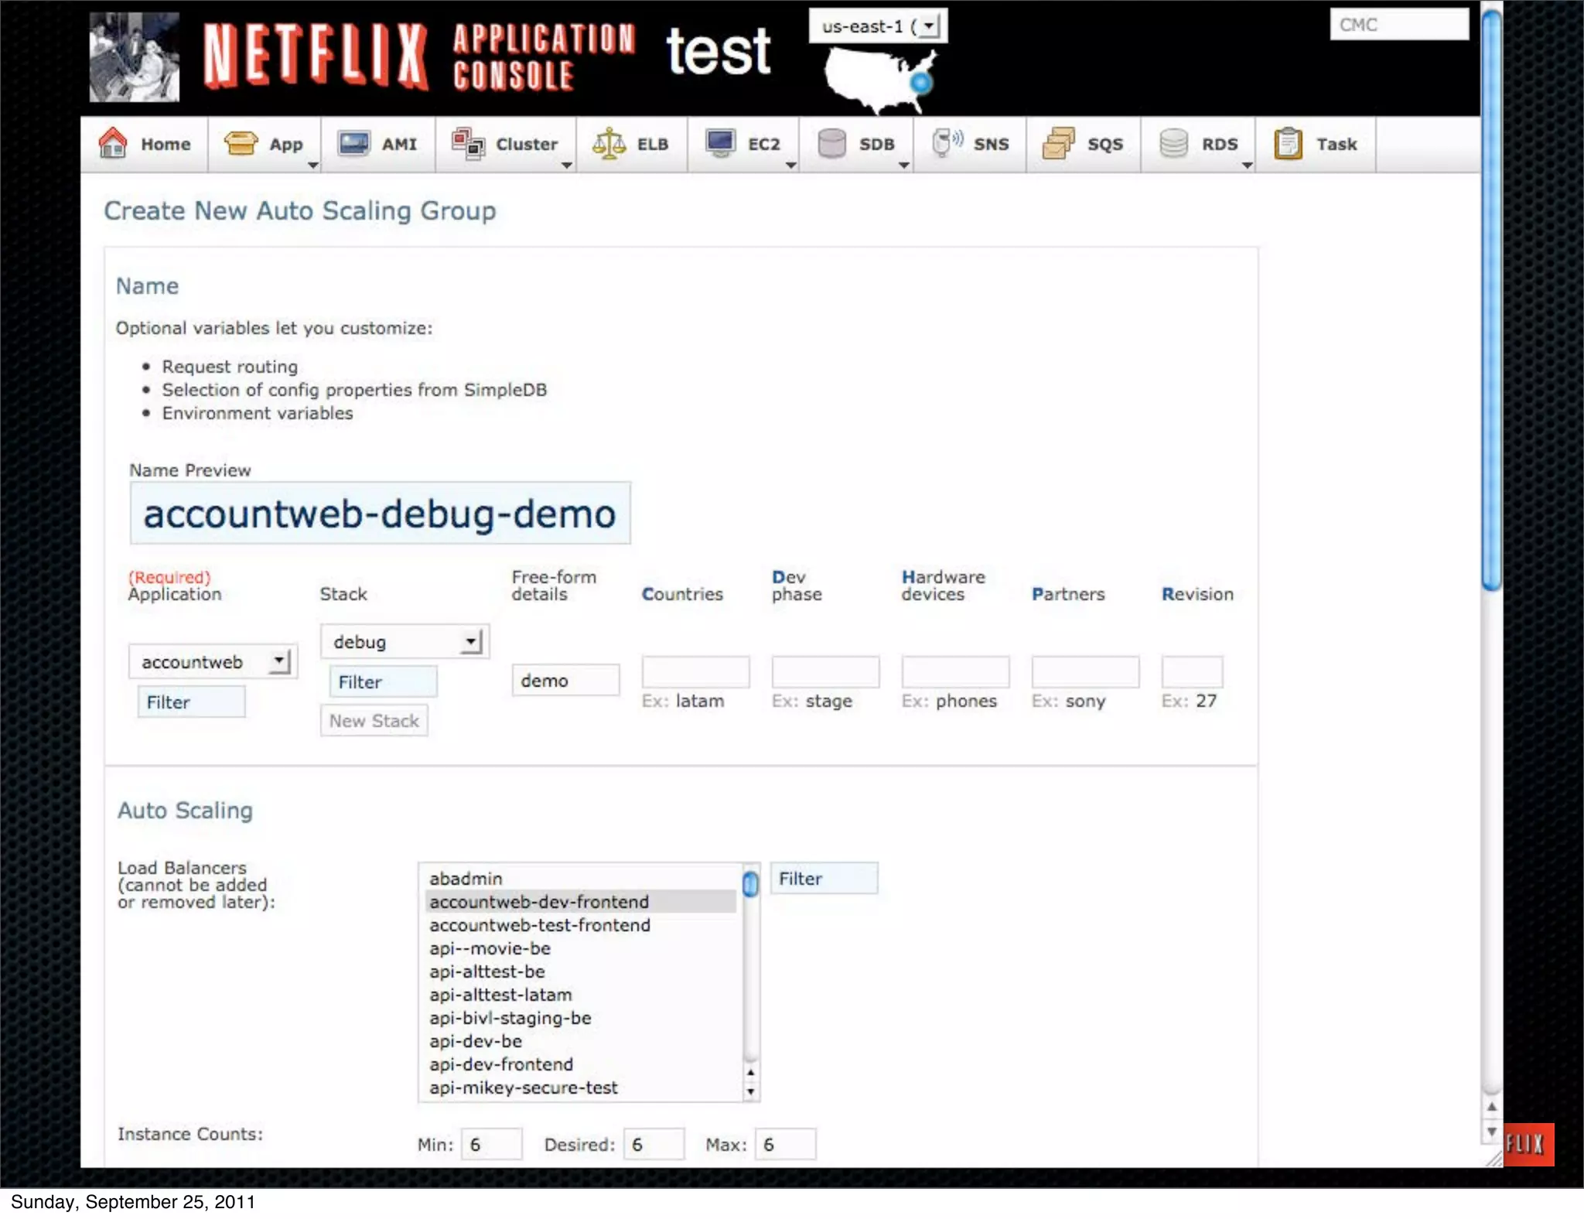Open the accountweb Application dropdown
The width and height of the screenshot is (1584, 1219).
pos(213,661)
